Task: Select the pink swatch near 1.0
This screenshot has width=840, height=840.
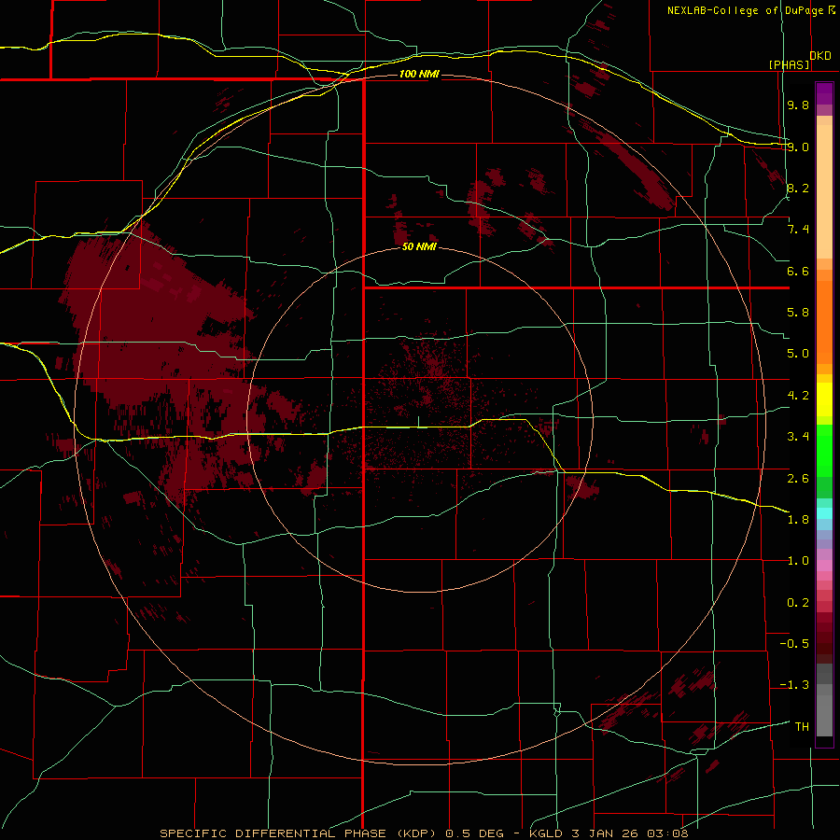Action: [824, 566]
